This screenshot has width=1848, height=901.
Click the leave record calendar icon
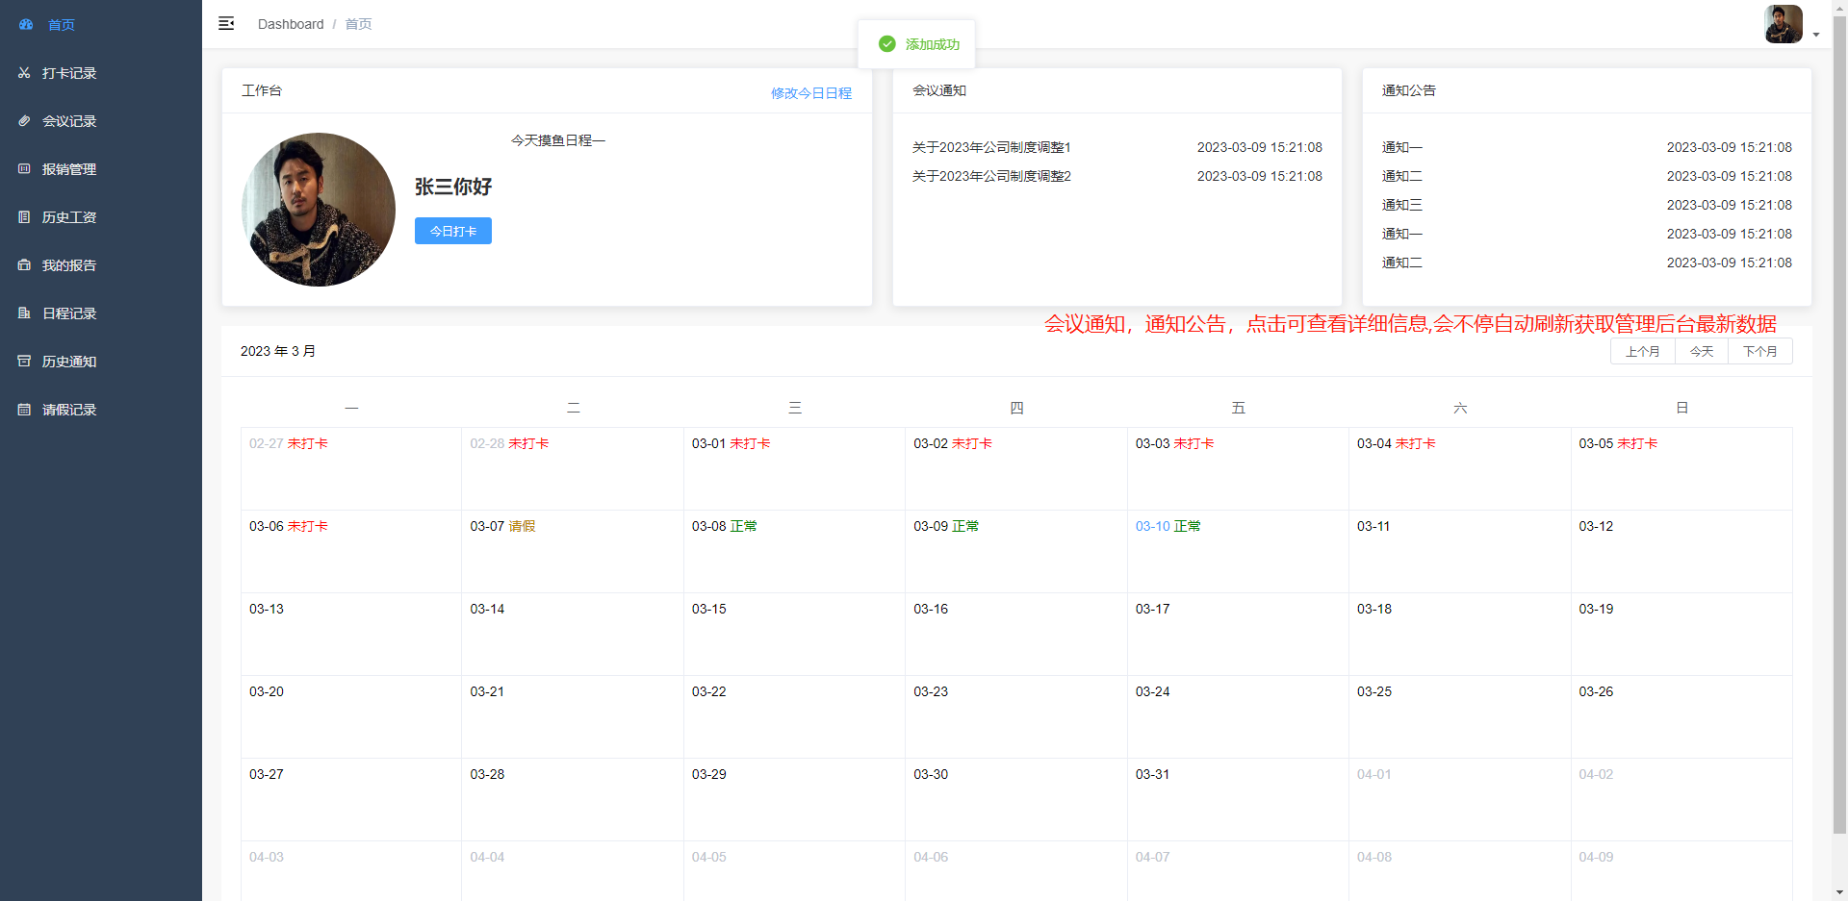[x=24, y=410]
